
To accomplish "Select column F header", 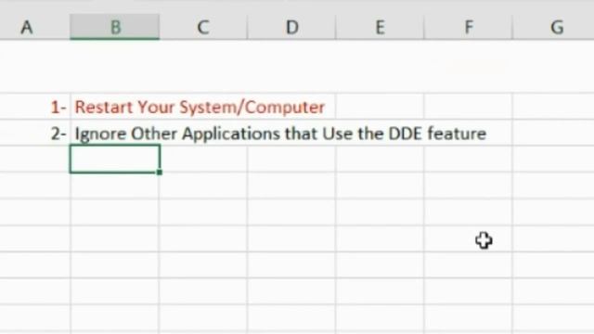I will [x=468, y=27].
